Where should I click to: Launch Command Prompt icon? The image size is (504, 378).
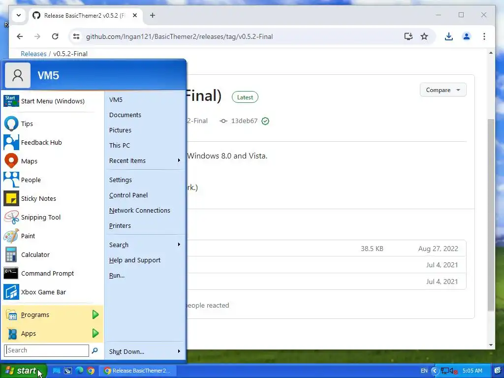(11, 273)
